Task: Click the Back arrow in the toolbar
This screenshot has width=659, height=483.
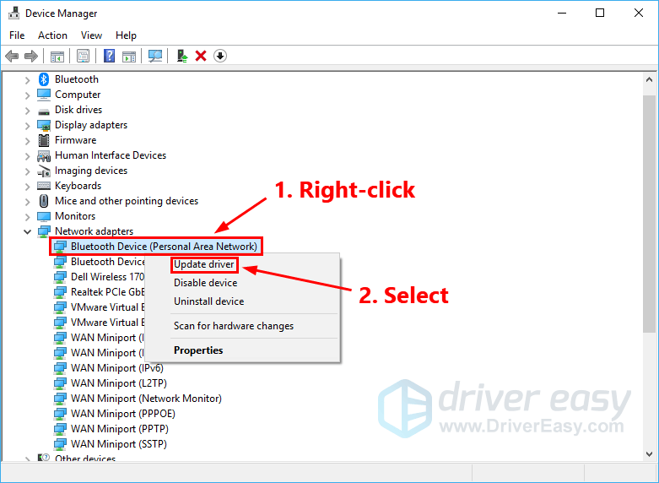Action: click(x=12, y=56)
